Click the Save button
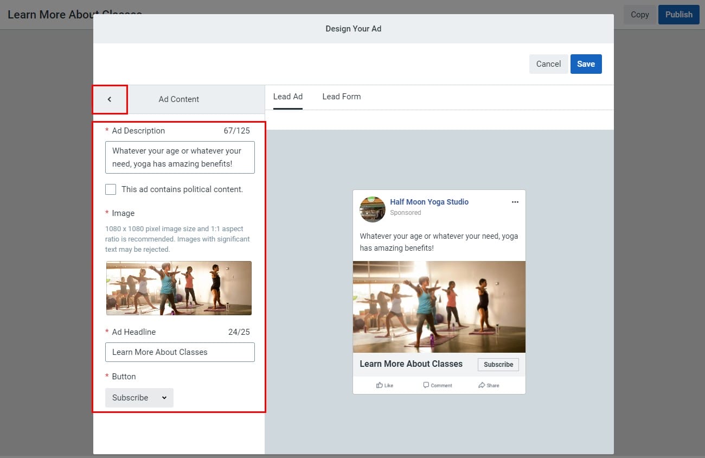 coord(586,63)
